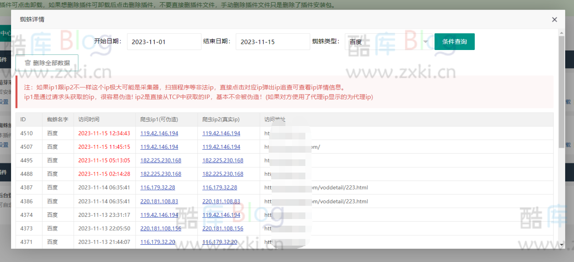Screen dimensions: 574x262
Task: Click ip1 link 220.181.108.156 in row 4373
Action: point(161,229)
